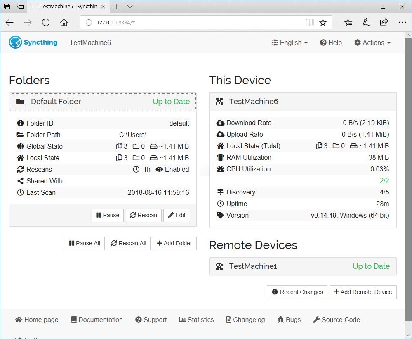
Task: Click the 2/2 listeners status indicator
Action: [384, 180]
